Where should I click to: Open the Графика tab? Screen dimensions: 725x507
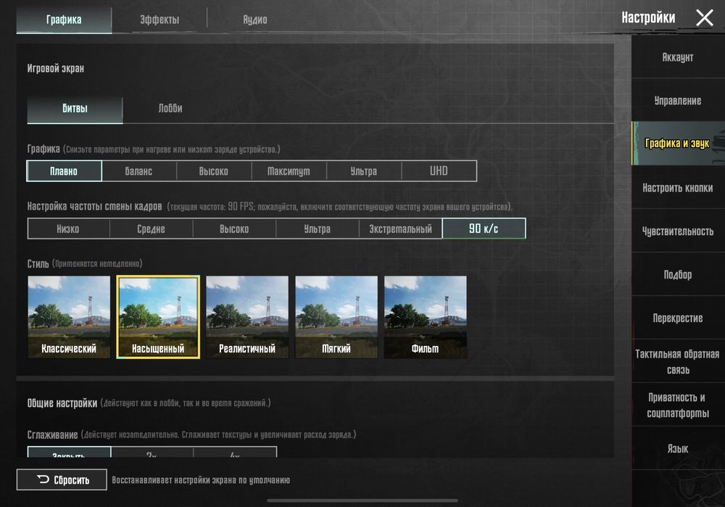point(64,20)
